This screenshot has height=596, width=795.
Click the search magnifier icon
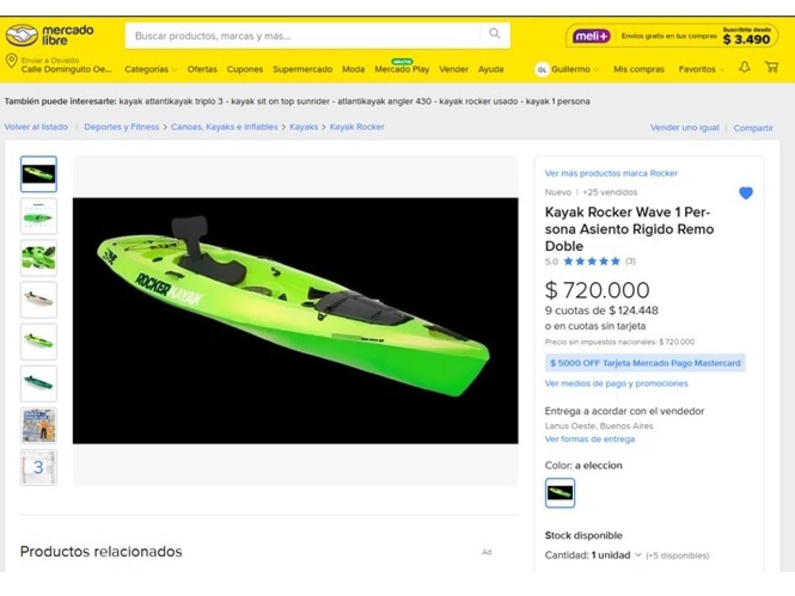[x=494, y=34]
